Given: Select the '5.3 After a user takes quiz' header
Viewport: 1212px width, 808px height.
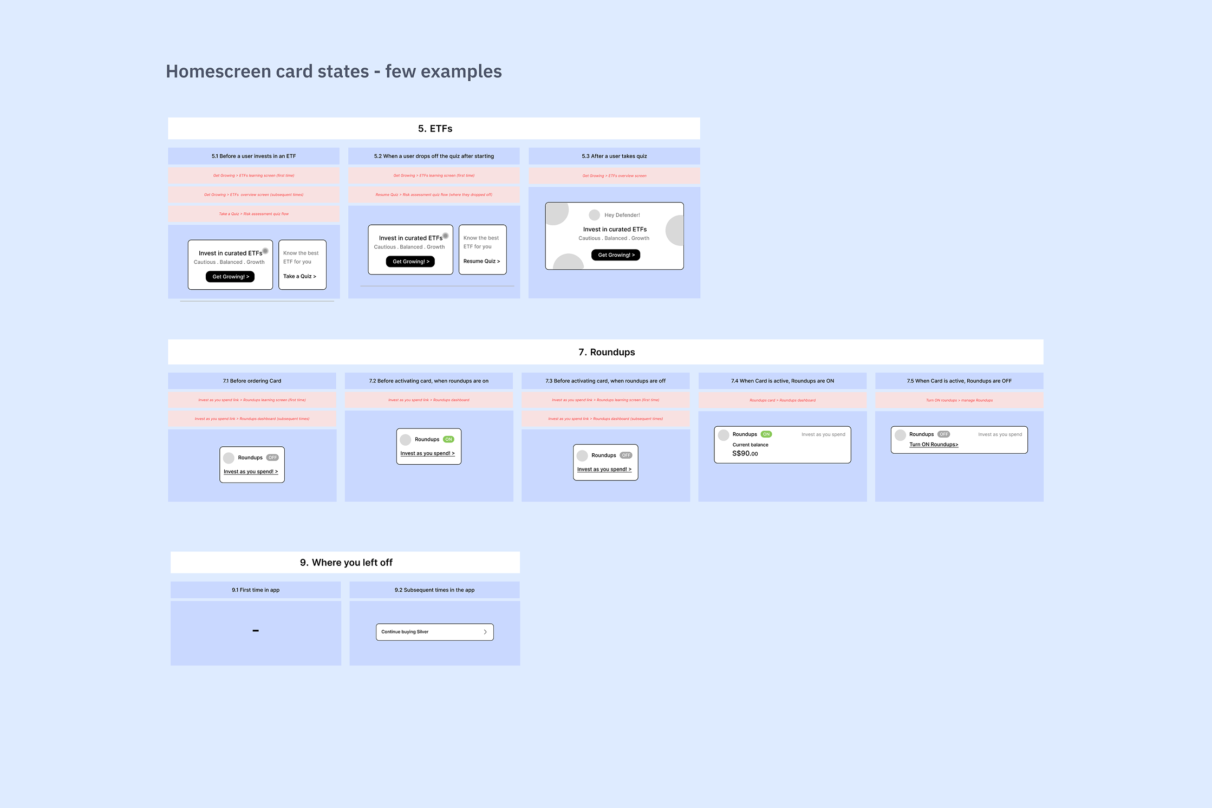Looking at the screenshot, I should point(614,156).
